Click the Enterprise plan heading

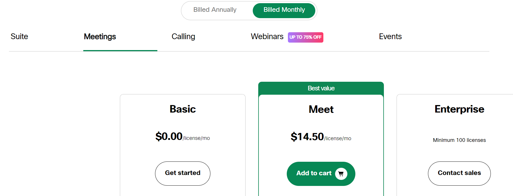(459, 109)
